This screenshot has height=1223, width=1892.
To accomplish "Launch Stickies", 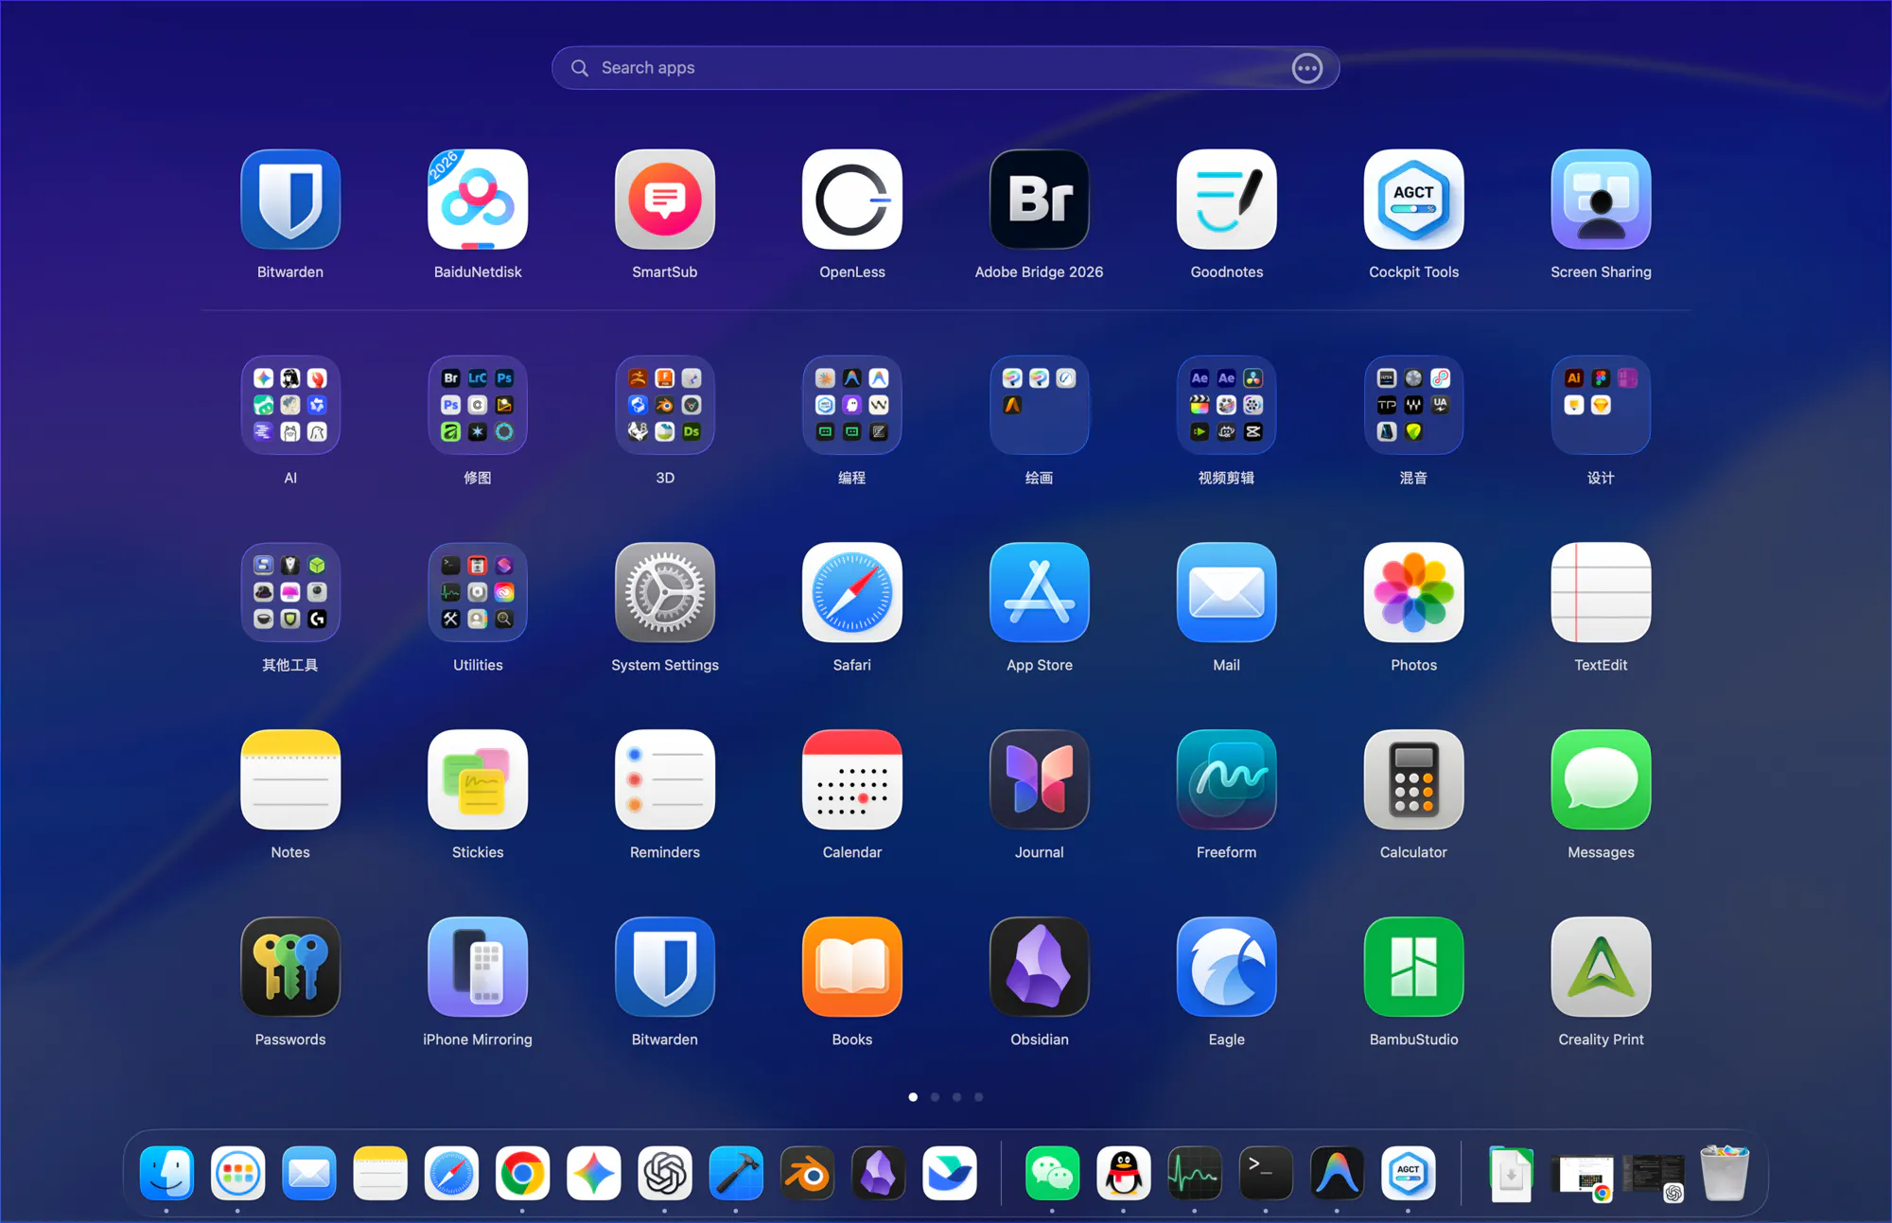I will pyautogui.click(x=478, y=779).
